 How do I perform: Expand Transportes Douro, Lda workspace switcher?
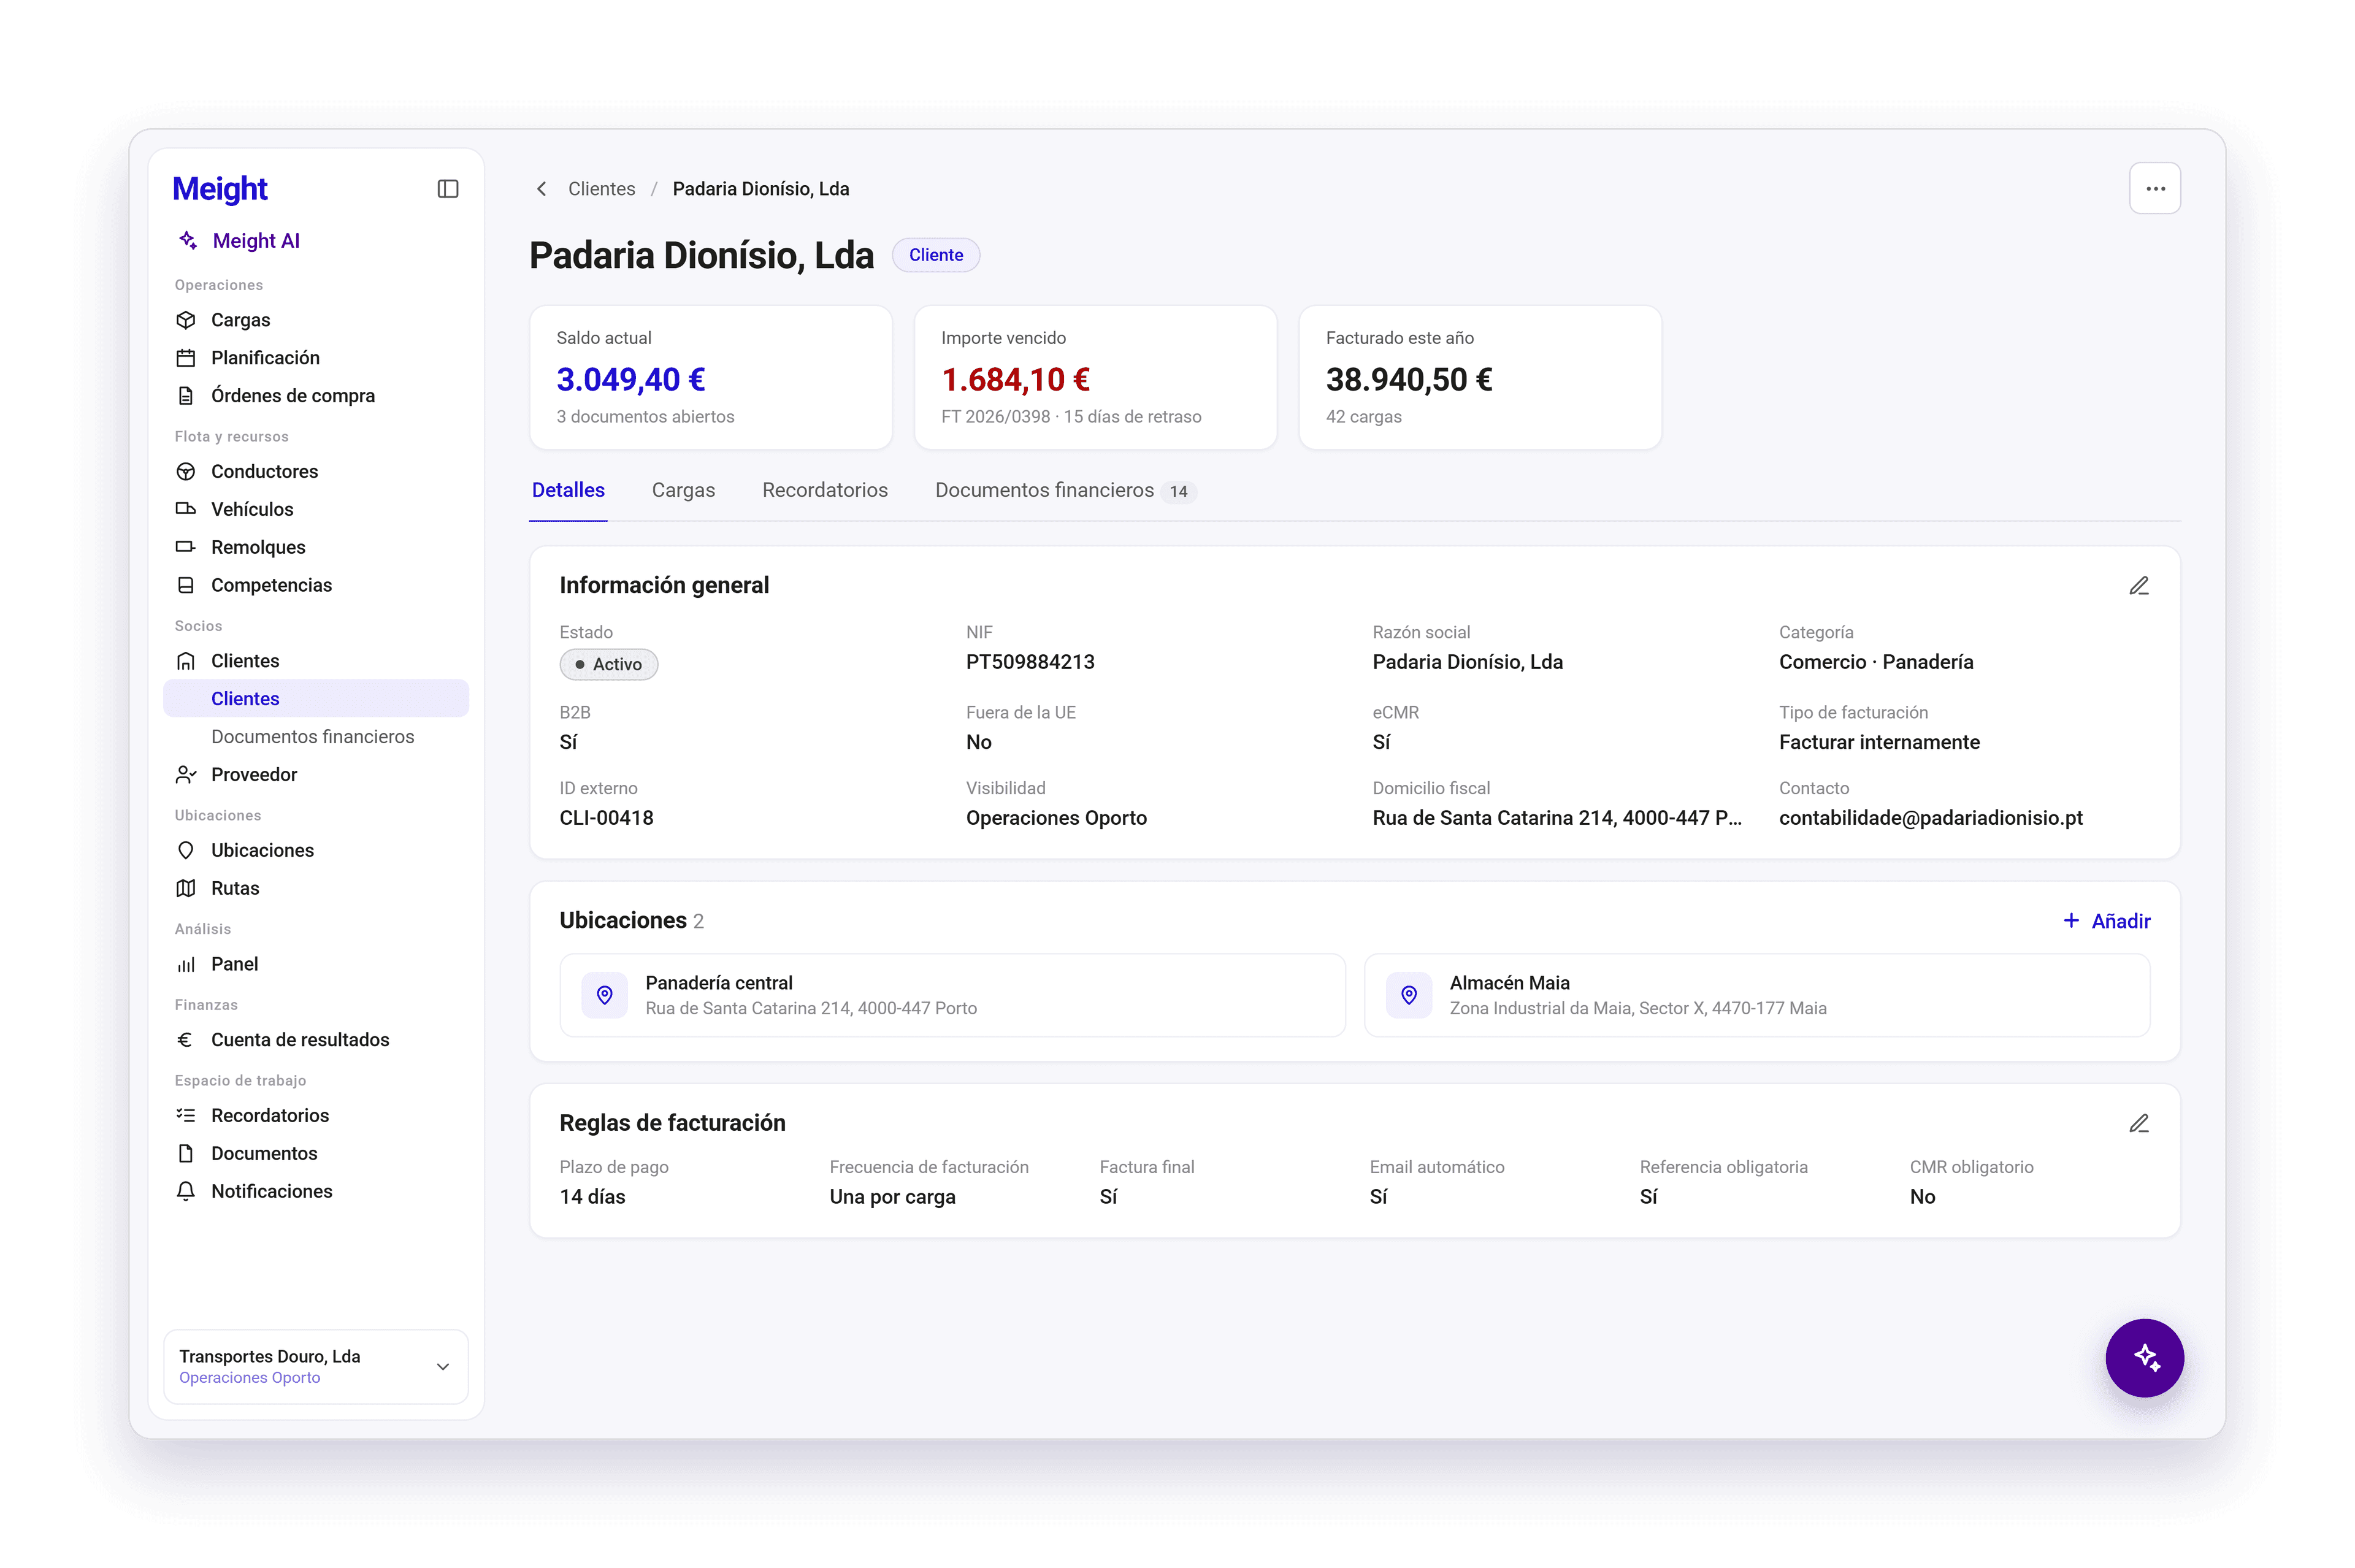click(316, 1367)
